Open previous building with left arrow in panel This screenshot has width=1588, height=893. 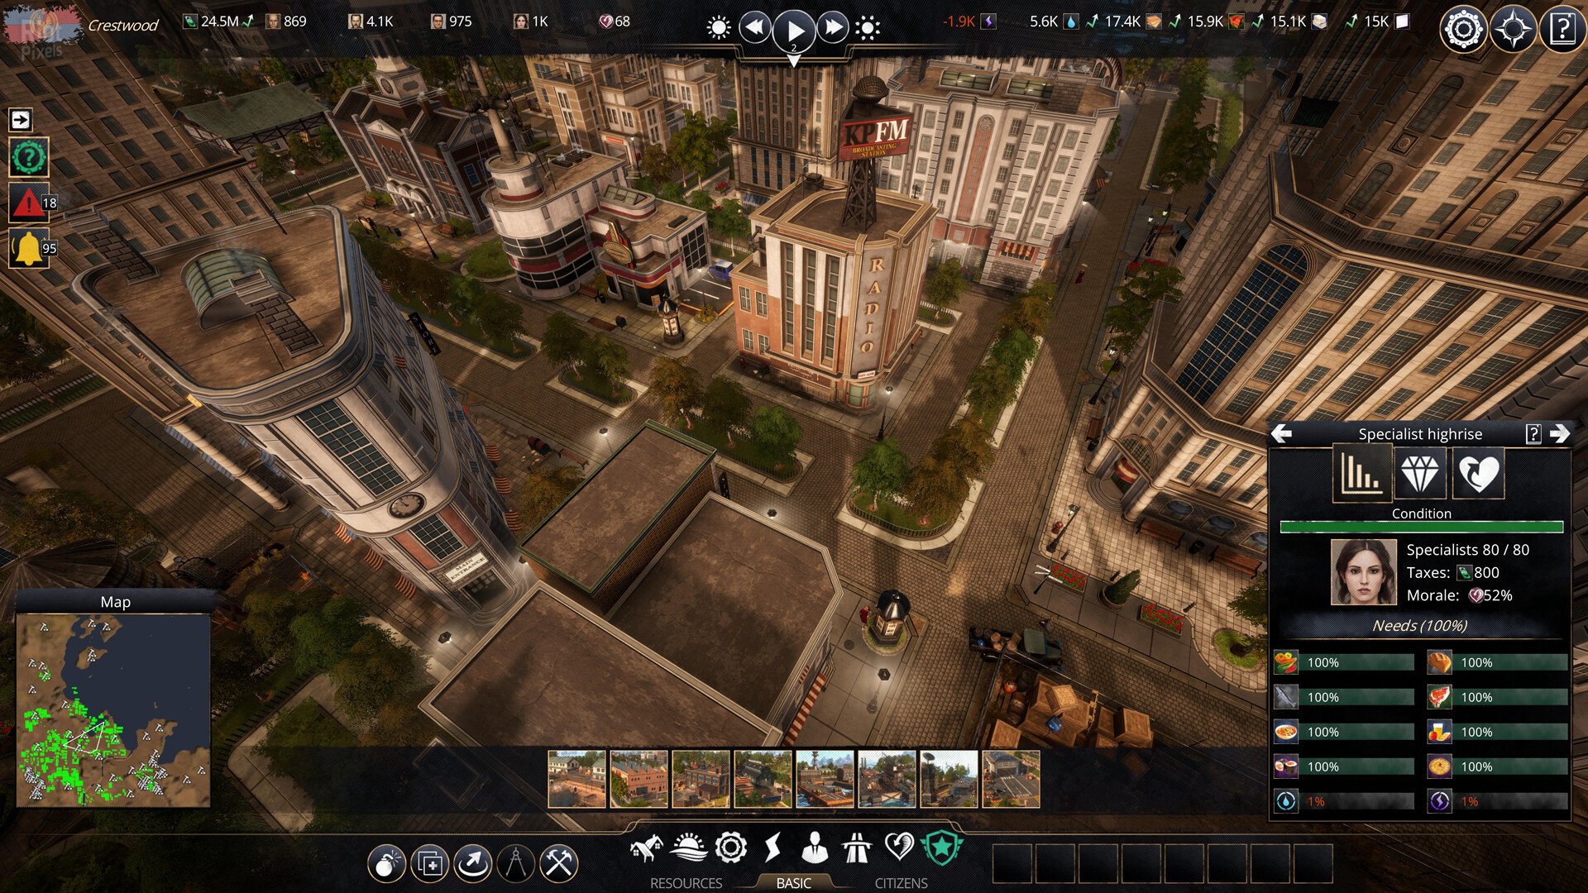click(x=1284, y=433)
